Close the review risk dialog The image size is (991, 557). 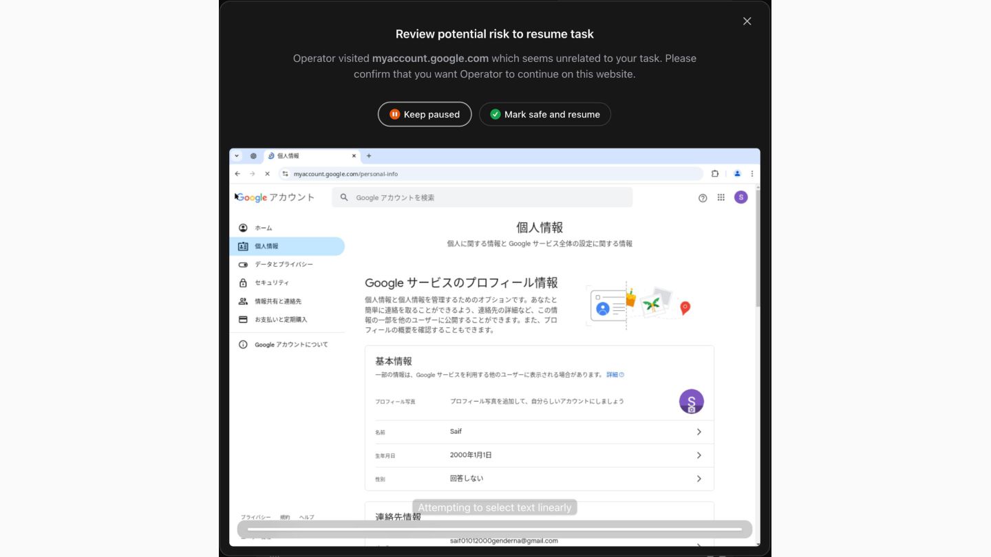[x=747, y=21]
